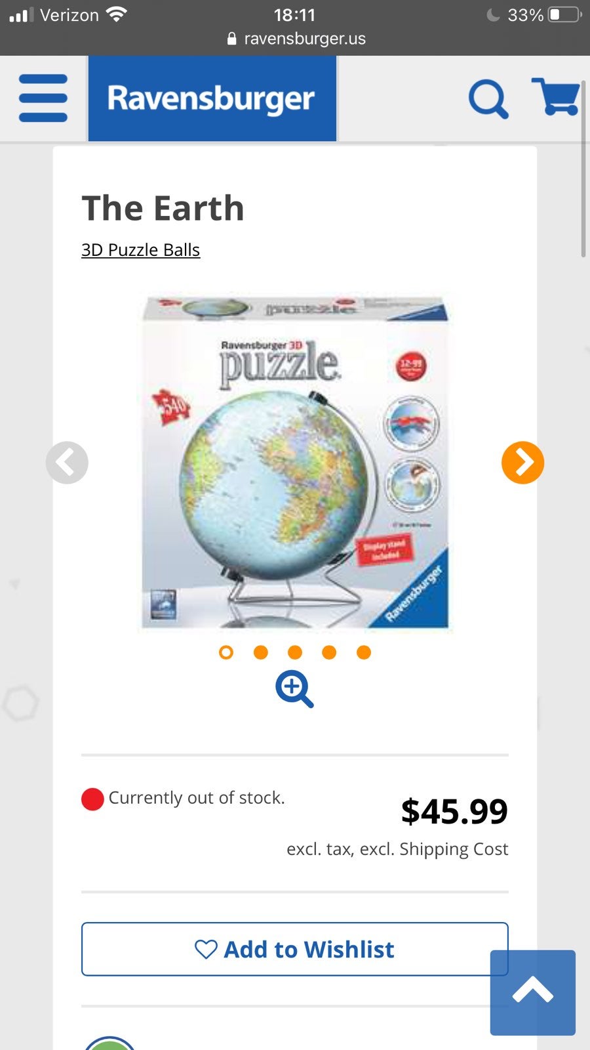Open the shopping cart
The width and height of the screenshot is (590, 1050).
point(555,96)
